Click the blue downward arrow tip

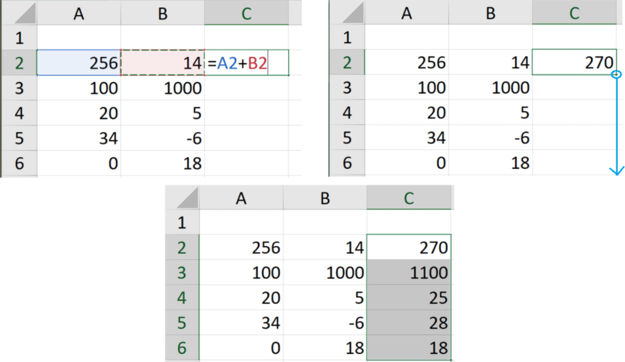[616, 172]
